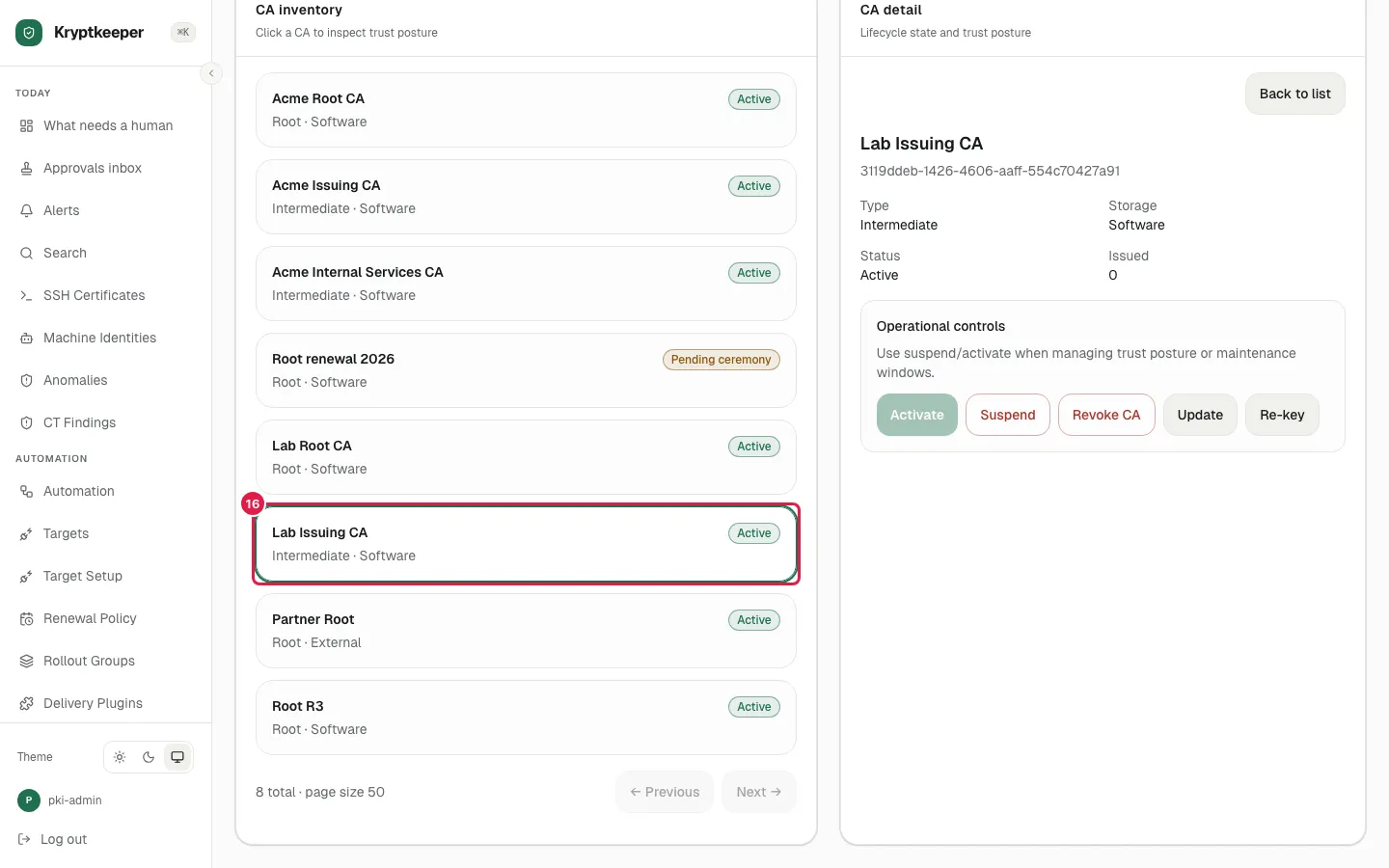This screenshot has width=1389, height=868.
Task: Open the Partner Root CA entry
Action: (526, 631)
